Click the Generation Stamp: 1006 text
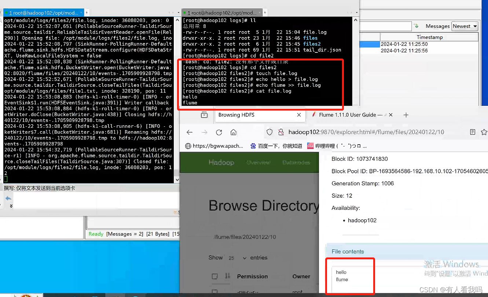The height and width of the screenshot is (297, 488). coord(363,183)
